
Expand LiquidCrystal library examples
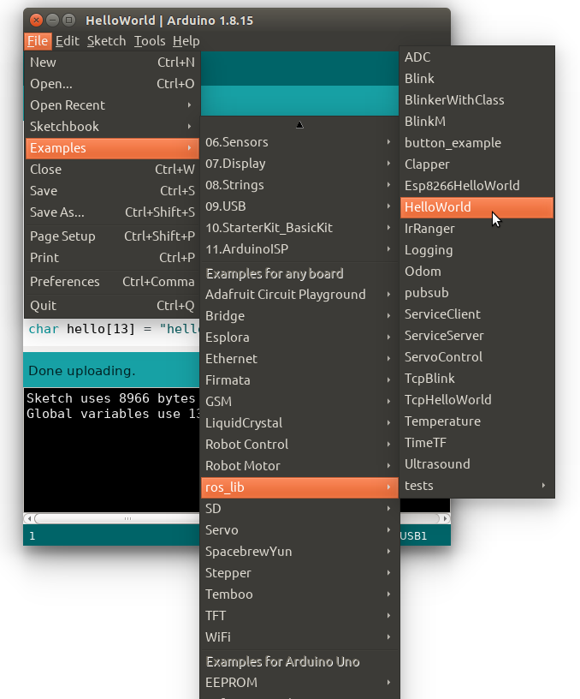coord(299,423)
